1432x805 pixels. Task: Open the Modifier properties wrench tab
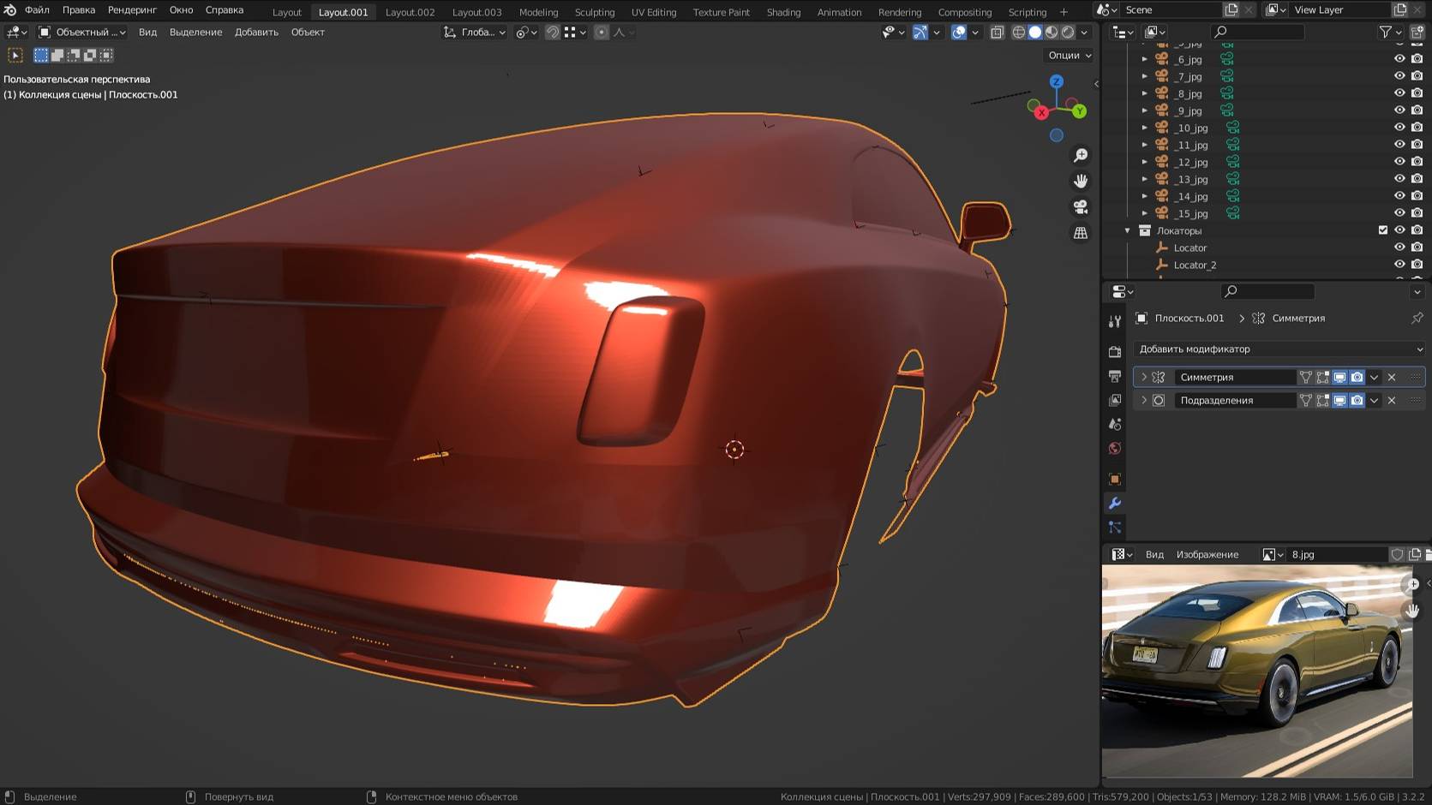pos(1115,503)
